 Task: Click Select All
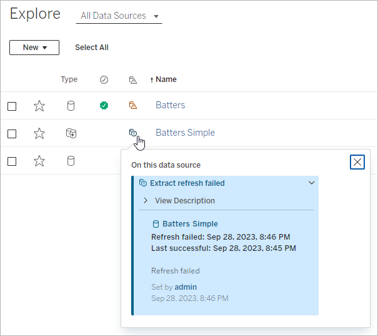click(x=91, y=48)
